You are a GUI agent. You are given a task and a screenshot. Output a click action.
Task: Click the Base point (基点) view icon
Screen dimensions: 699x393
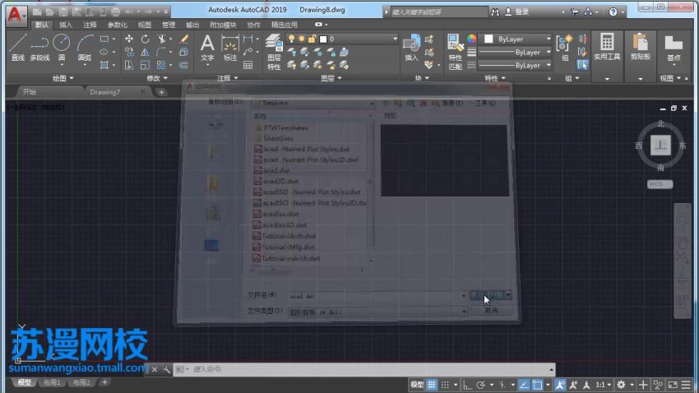point(674,47)
